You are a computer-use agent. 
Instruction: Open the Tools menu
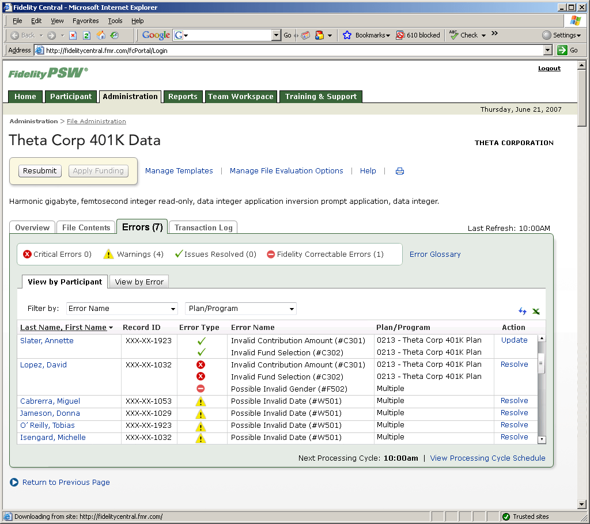pyautogui.click(x=115, y=21)
